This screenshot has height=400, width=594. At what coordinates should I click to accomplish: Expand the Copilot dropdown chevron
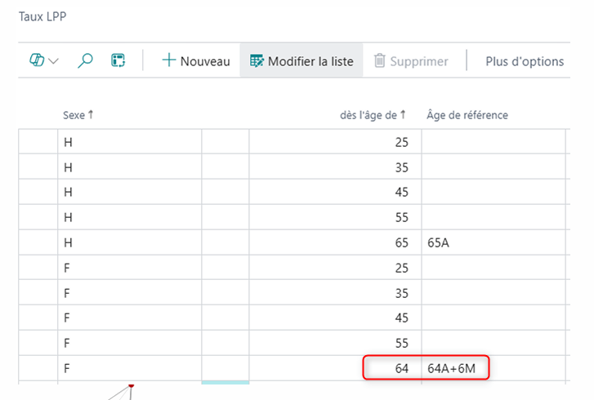[x=54, y=61]
